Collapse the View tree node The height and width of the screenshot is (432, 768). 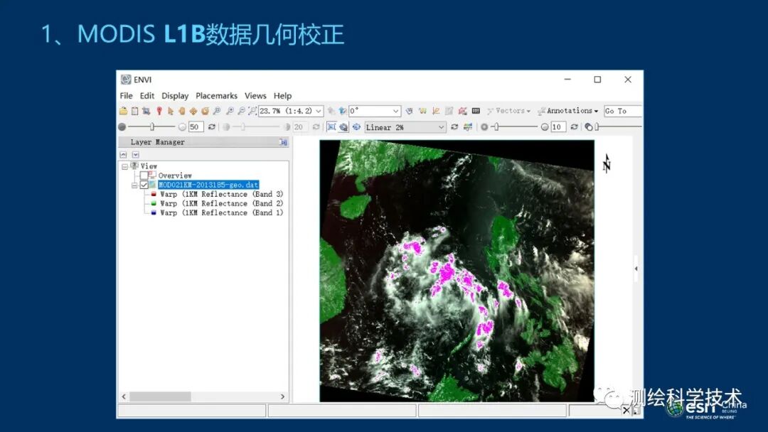click(x=125, y=166)
